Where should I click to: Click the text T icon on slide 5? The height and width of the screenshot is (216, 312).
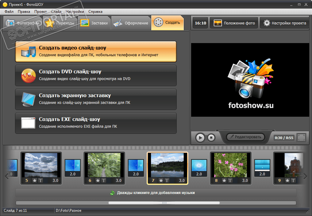coord(40,181)
